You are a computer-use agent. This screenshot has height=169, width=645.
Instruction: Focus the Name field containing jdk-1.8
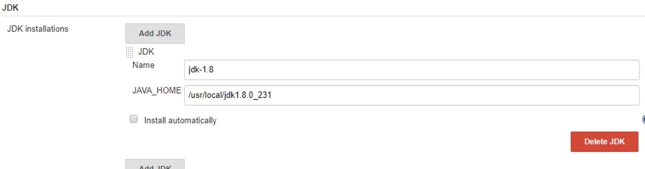point(412,70)
